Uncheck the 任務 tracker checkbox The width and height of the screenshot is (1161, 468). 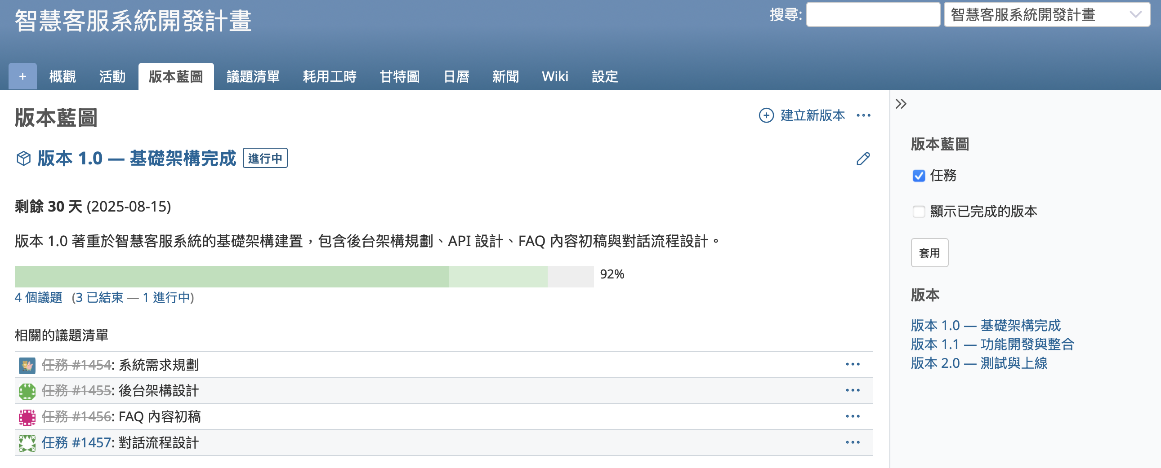(x=919, y=176)
